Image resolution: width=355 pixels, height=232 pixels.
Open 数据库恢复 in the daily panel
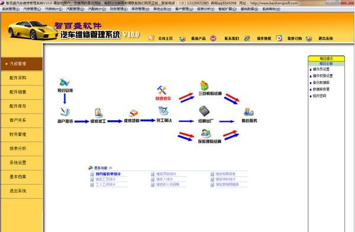(x=321, y=89)
